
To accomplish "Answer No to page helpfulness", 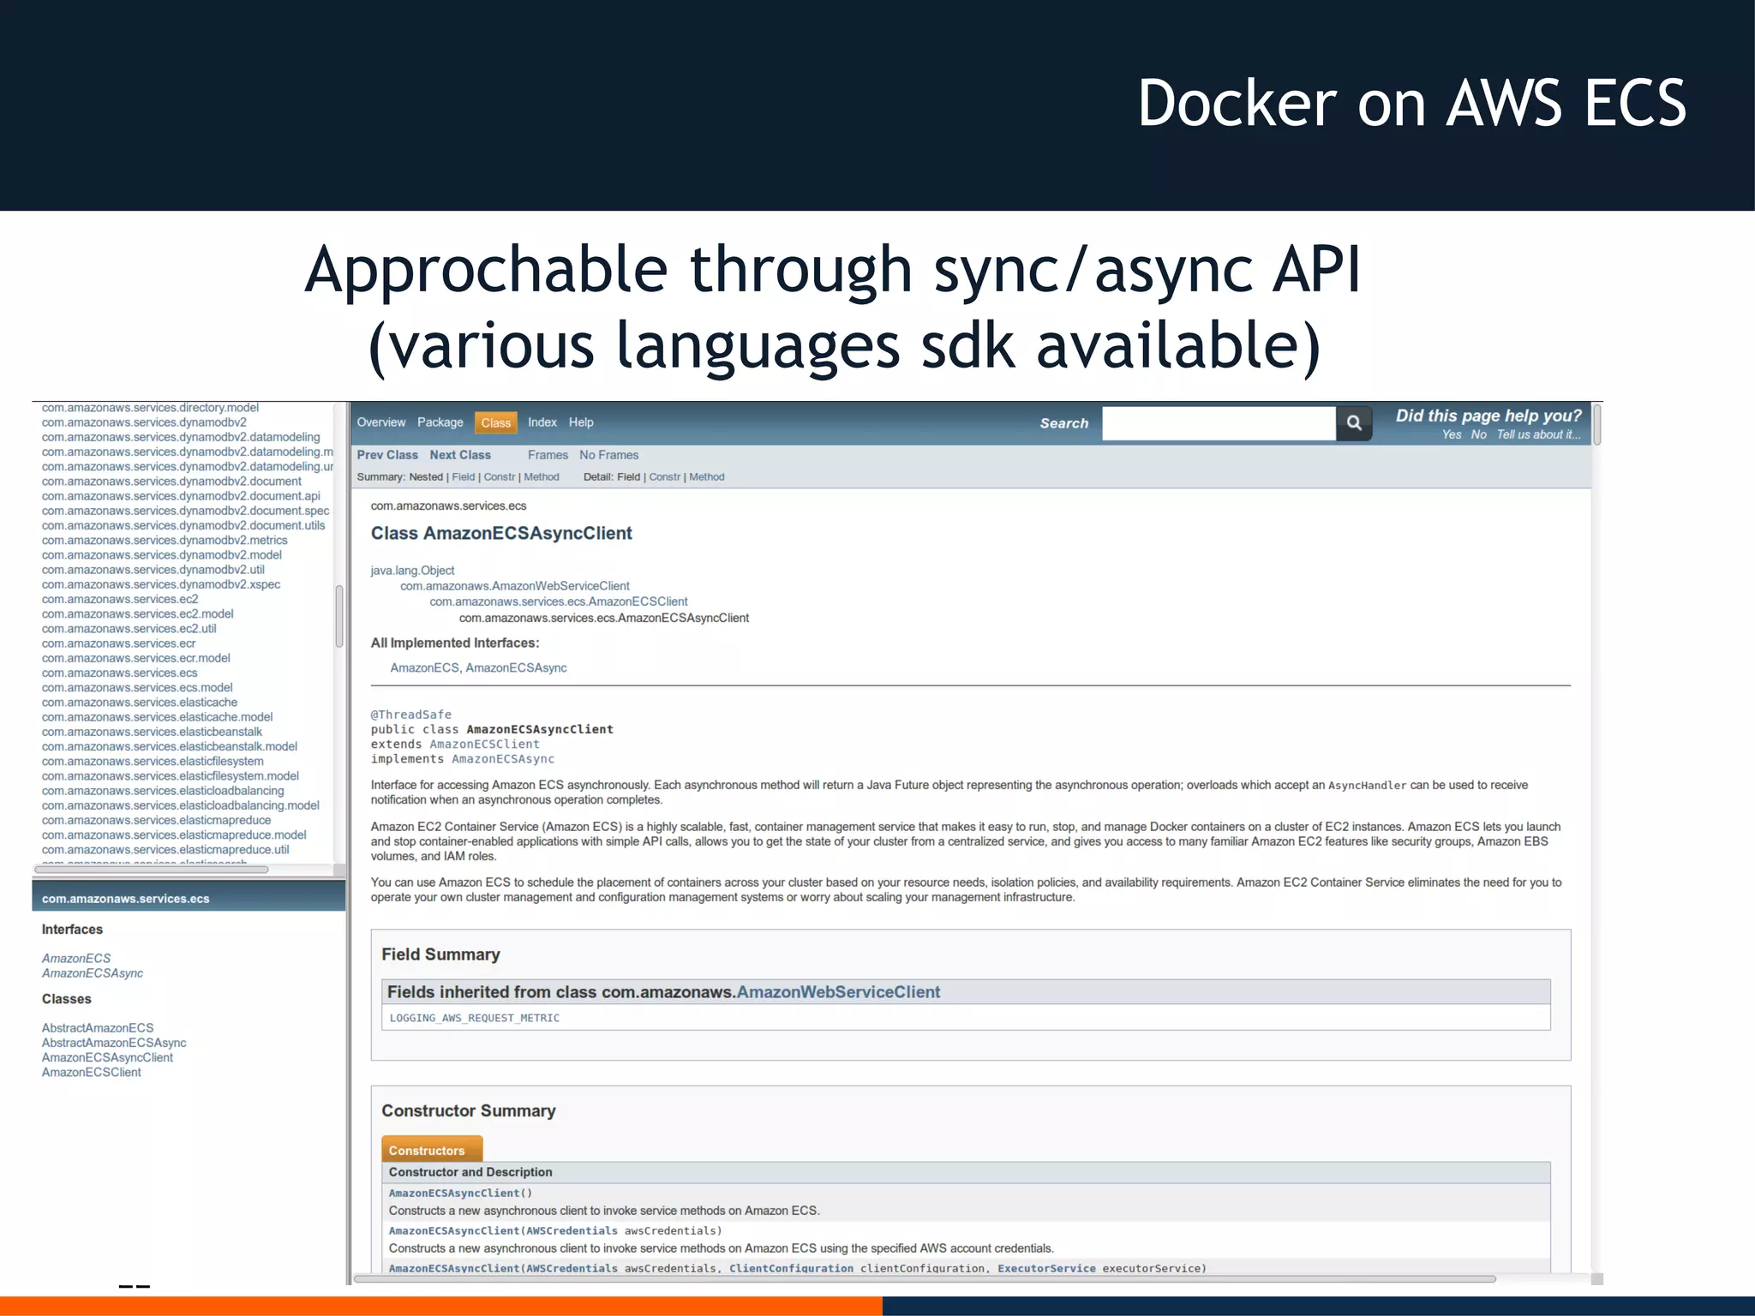I will [1479, 434].
